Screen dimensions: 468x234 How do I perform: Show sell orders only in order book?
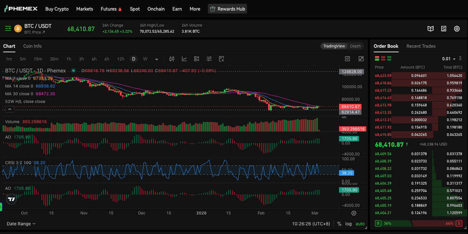(383, 59)
